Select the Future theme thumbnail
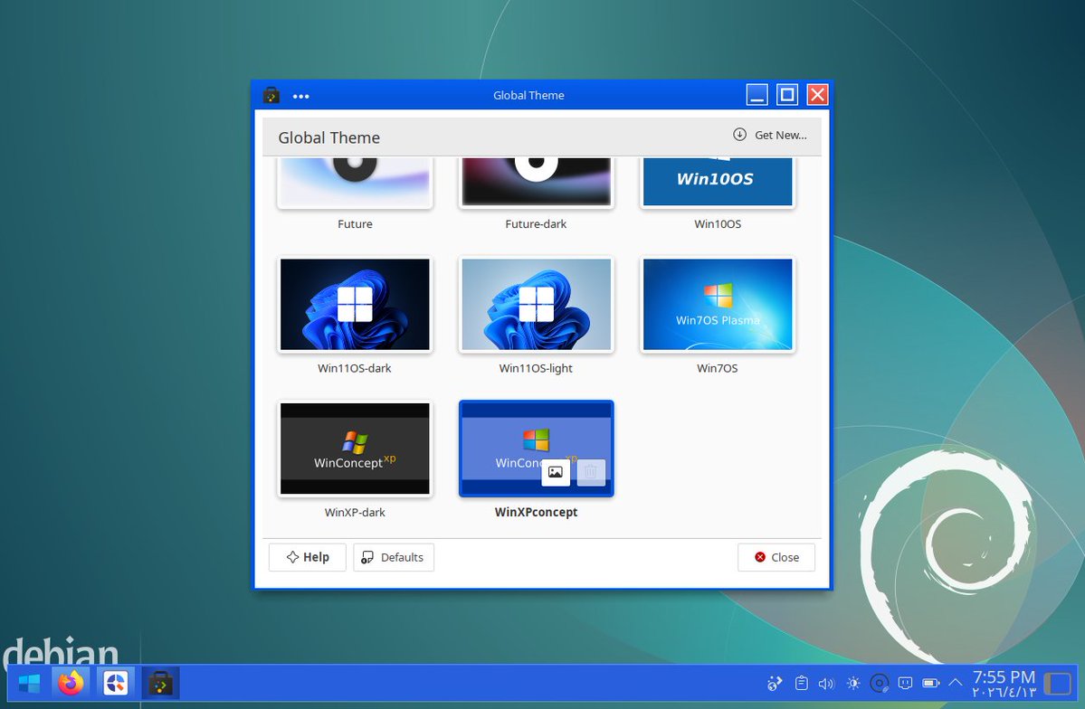1085x709 pixels. tap(355, 183)
